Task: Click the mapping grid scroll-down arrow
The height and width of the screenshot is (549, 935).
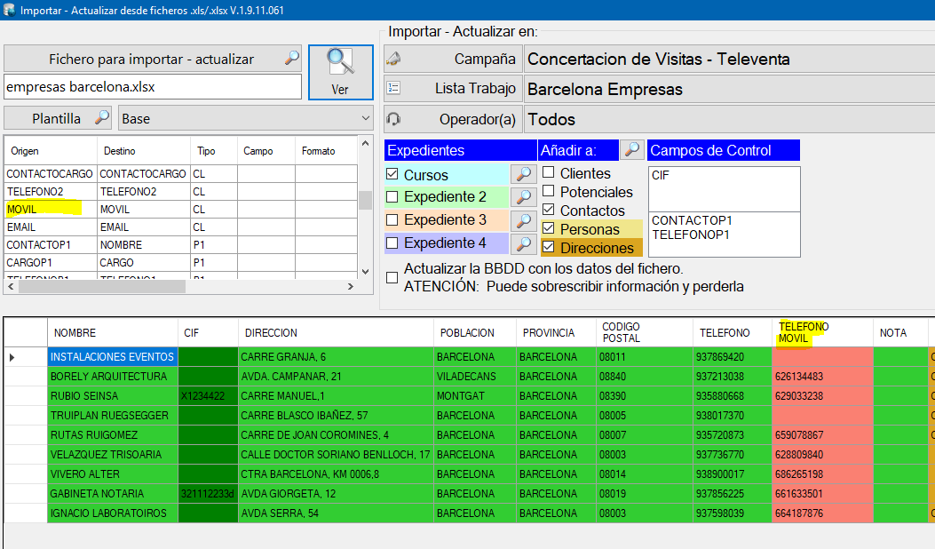Action: pos(366,272)
